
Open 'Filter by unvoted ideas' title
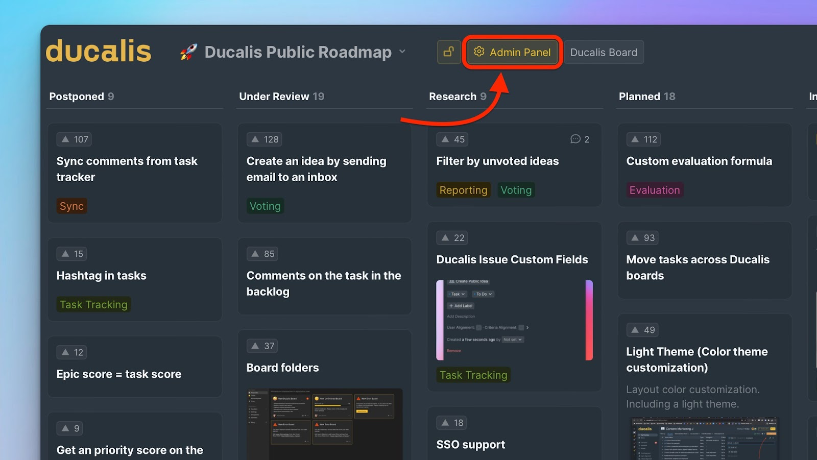[497, 161]
